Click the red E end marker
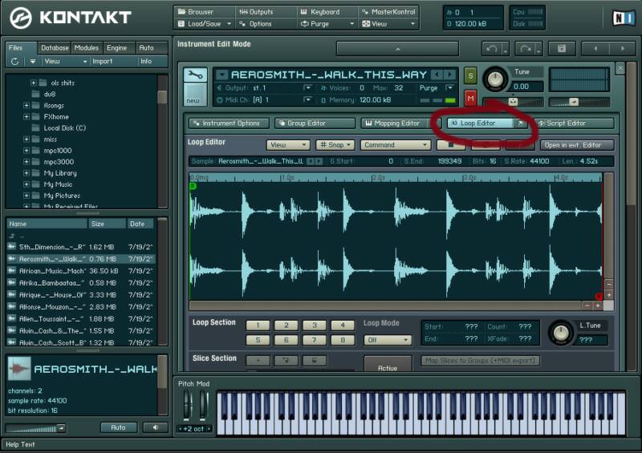 click(598, 297)
